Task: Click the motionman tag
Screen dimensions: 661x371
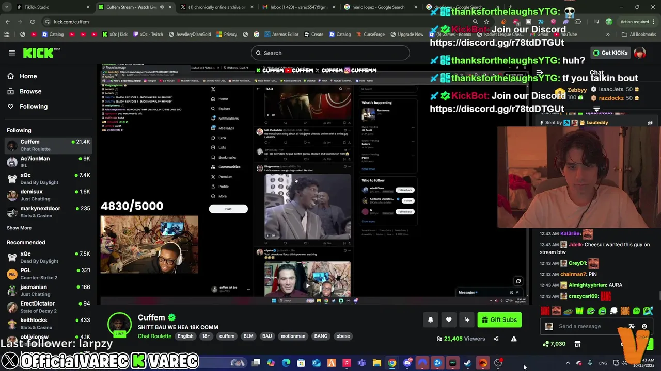Action: (293, 336)
